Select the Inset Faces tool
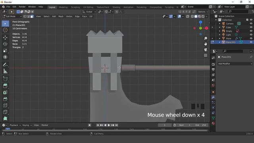The image size is (254, 143). pos(5,93)
